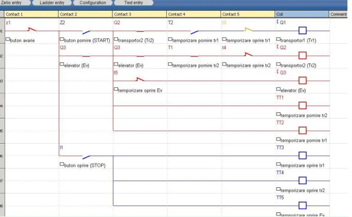
Task: Select the t5 contact symbol
Action: (x=140, y=80)
